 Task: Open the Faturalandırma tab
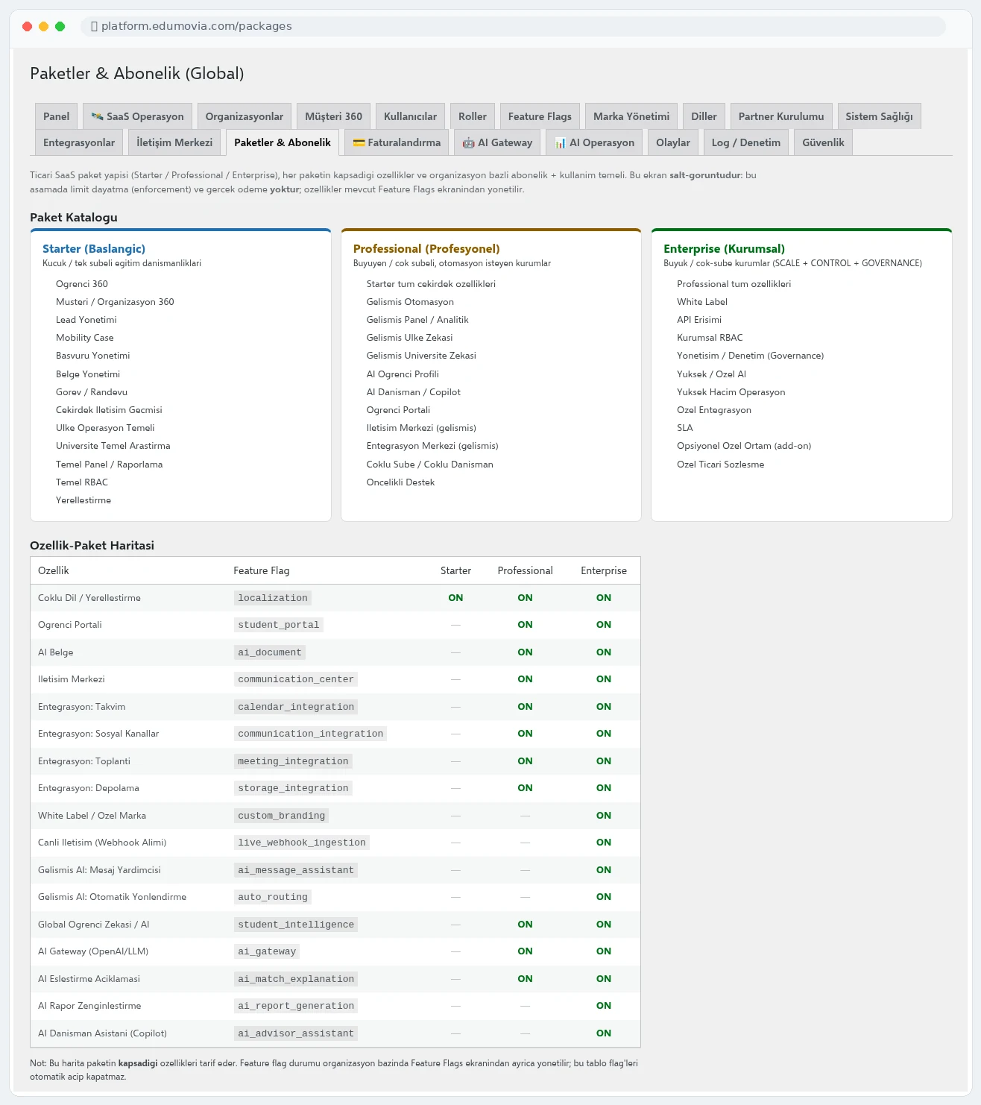[x=397, y=142]
